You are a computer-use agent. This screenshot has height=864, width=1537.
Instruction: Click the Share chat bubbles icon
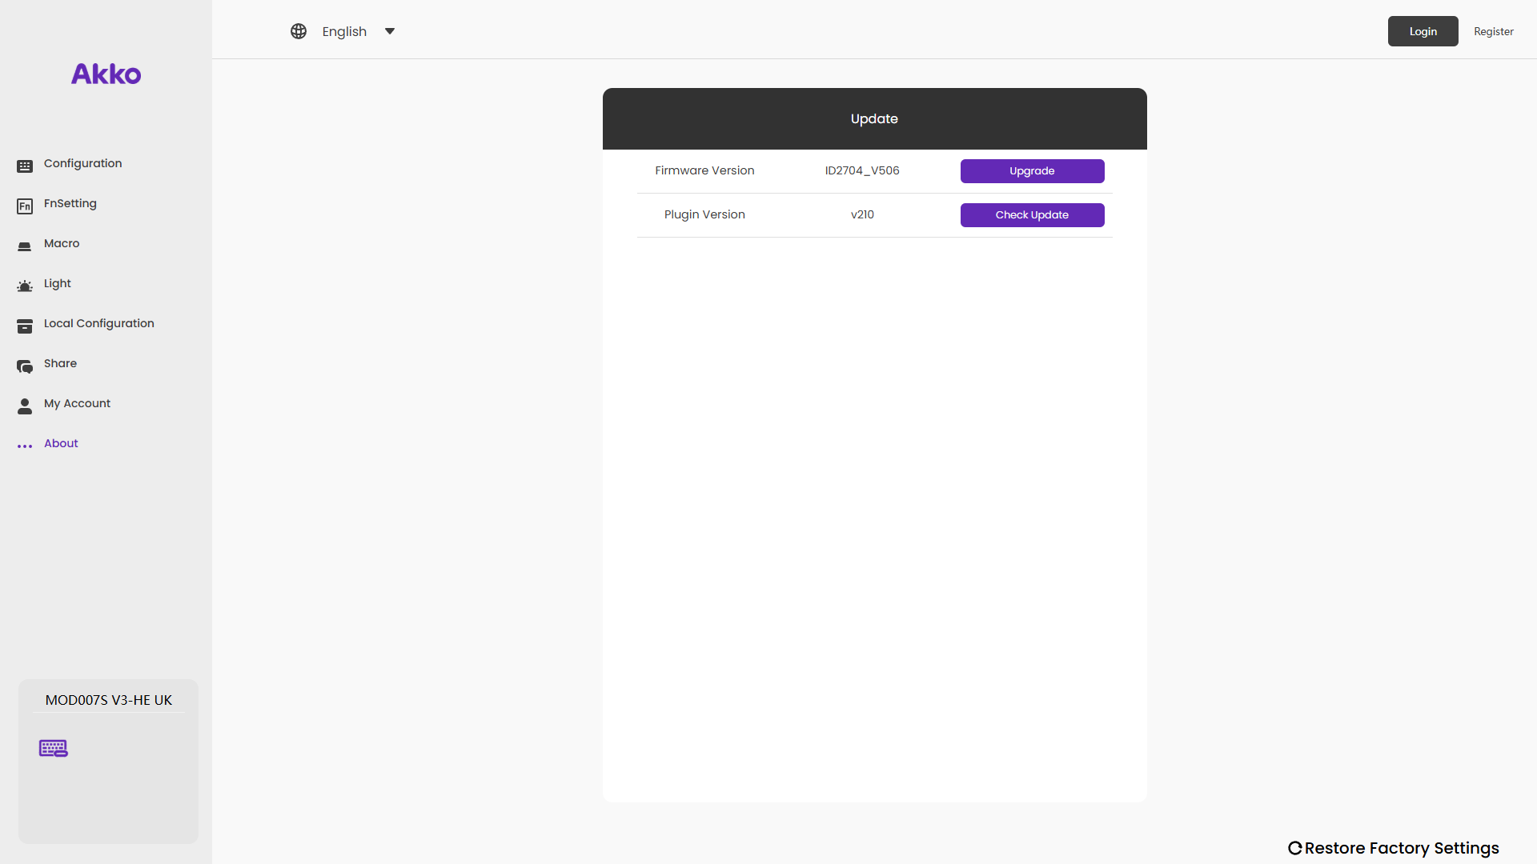(x=25, y=366)
